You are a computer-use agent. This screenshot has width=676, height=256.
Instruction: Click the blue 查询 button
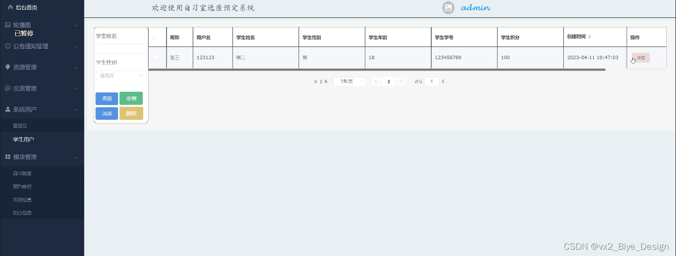pos(107,99)
